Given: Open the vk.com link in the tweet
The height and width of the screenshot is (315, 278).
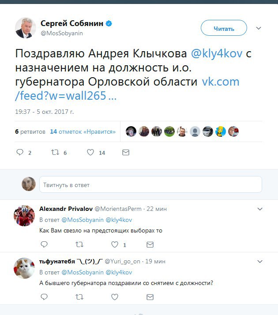Looking at the screenshot, I should pyautogui.click(x=128, y=88).
